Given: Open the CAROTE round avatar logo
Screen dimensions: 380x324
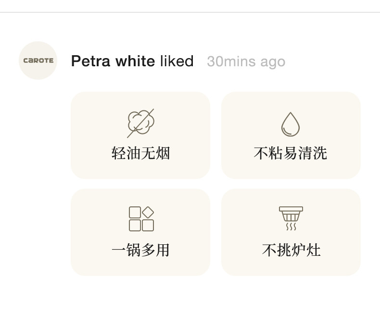Looking at the screenshot, I should point(38,60).
